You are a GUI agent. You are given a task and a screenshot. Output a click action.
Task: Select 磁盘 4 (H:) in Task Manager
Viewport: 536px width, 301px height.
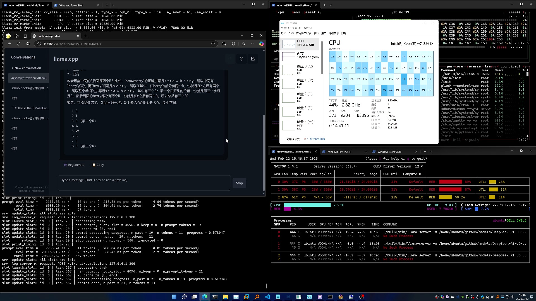coord(300,125)
